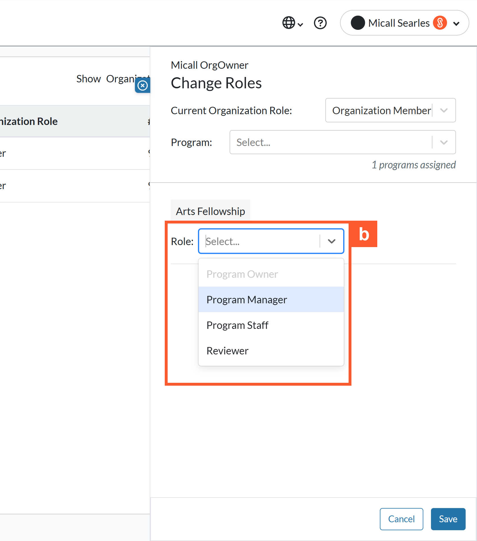
Task: Click the help question mark icon
Action: coord(320,23)
